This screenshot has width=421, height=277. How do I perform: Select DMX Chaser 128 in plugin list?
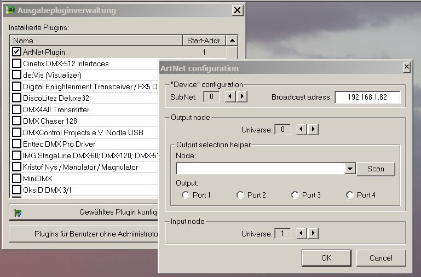[x=50, y=121]
